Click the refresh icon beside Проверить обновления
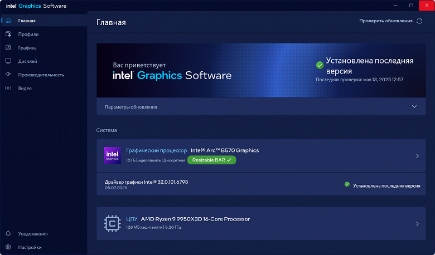The width and height of the screenshot is (435, 255). point(419,21)
